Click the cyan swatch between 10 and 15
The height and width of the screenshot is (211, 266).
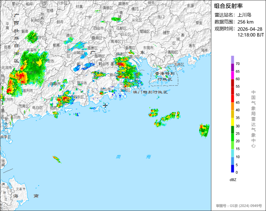[232, 153]
